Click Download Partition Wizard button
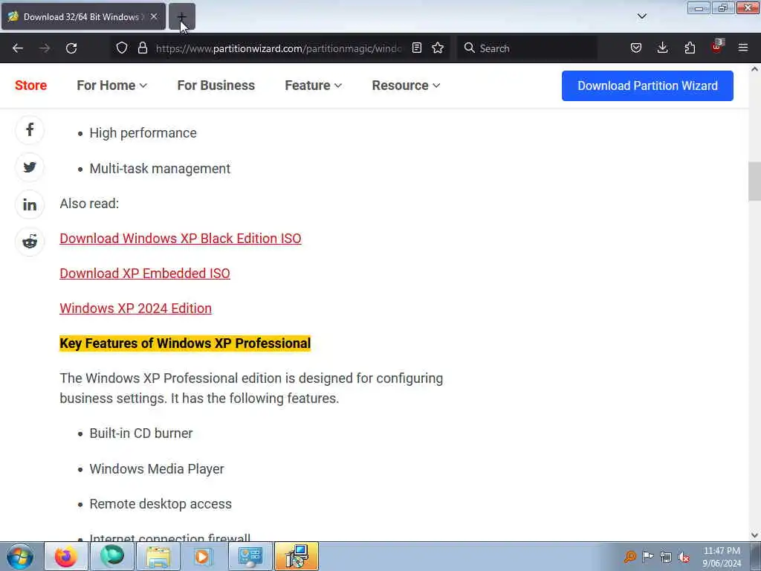This screenshot has width=761, height=571. coord(647,86)
